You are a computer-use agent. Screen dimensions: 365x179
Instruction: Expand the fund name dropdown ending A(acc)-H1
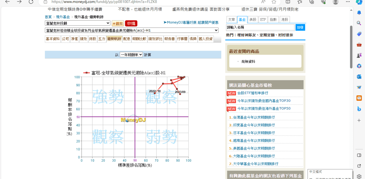(132, 30)
